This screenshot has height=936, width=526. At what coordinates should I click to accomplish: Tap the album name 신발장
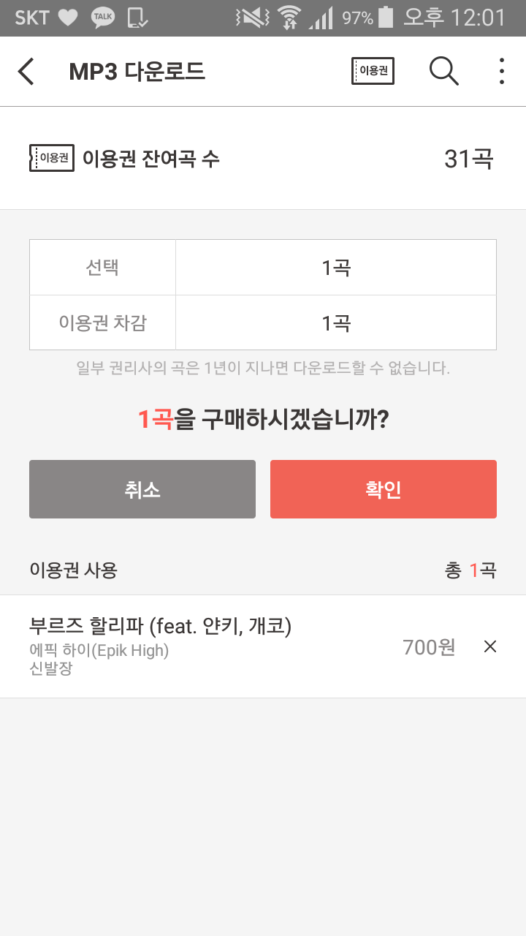pyautogui.click(x=50, y=668)
